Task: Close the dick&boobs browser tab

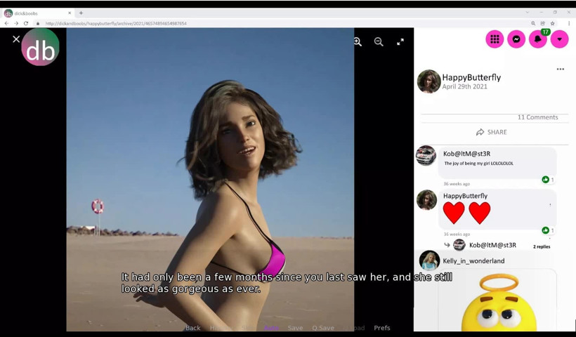Action: point(70,13)
